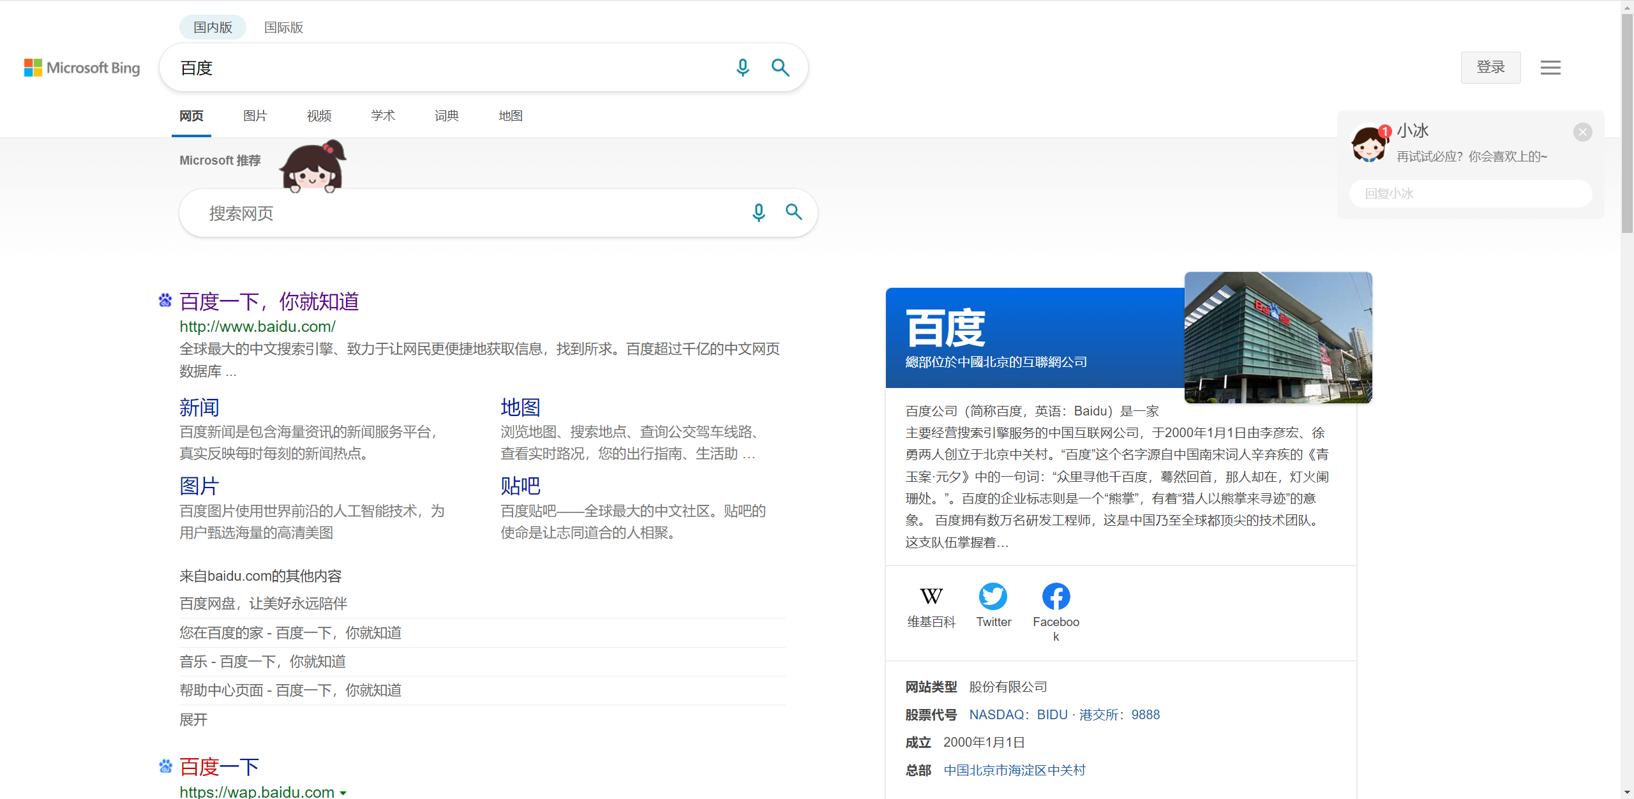Open the http://www.baidu.com link

coord(257,326)
